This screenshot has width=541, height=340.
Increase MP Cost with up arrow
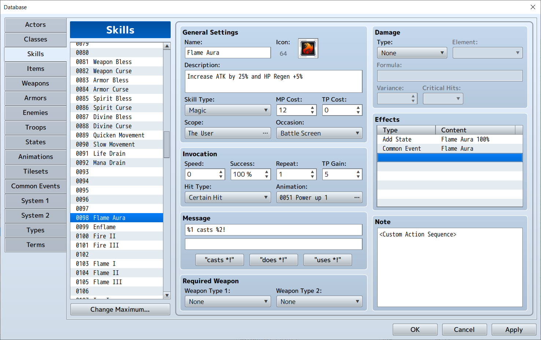(x=312, y=108)
